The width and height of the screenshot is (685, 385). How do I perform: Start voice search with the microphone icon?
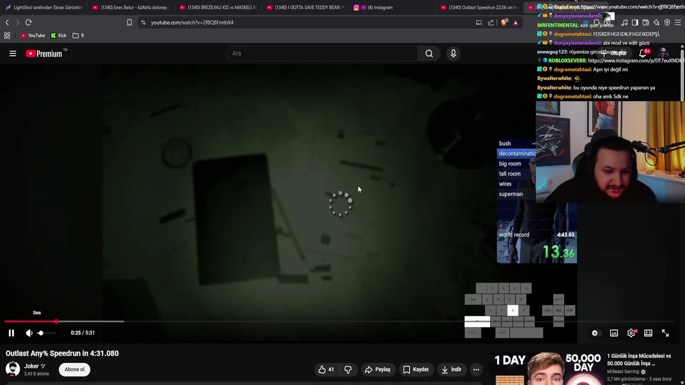point(453,53)
